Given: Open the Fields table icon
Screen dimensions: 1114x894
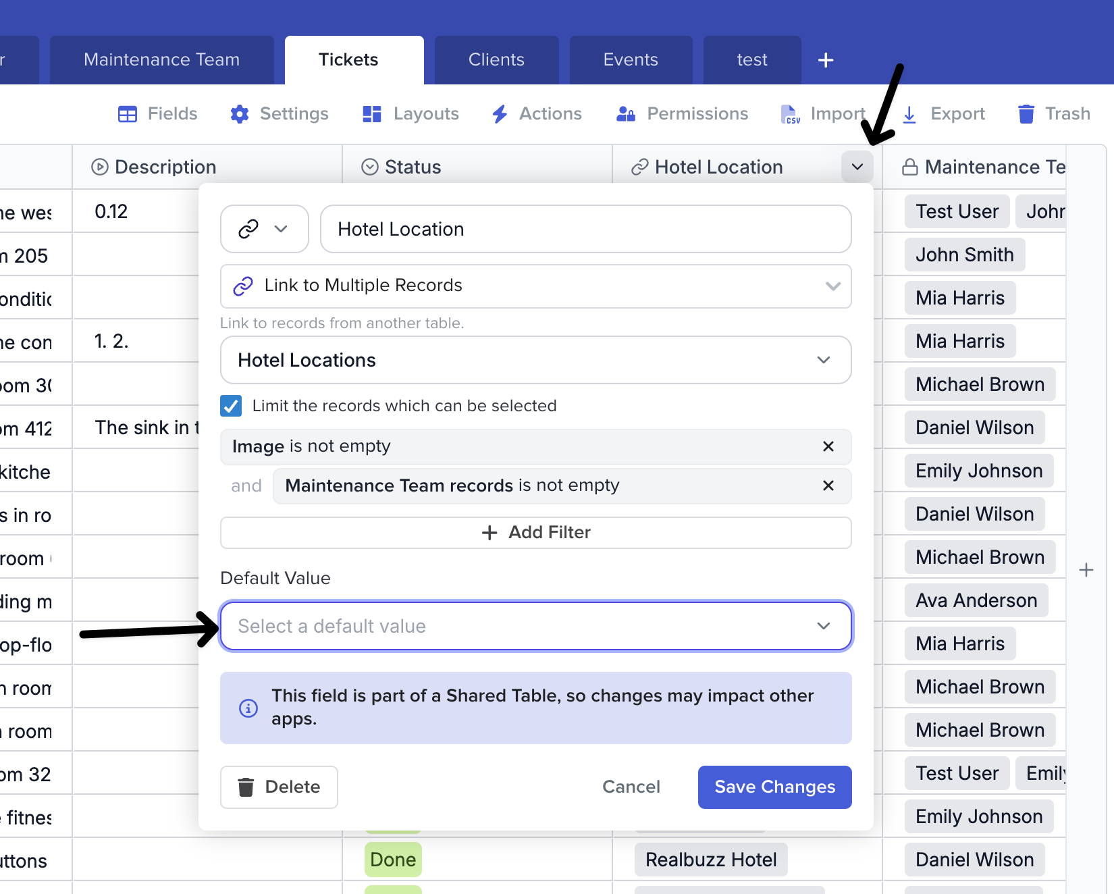Looking at the screenshot, I should [127, 114].
